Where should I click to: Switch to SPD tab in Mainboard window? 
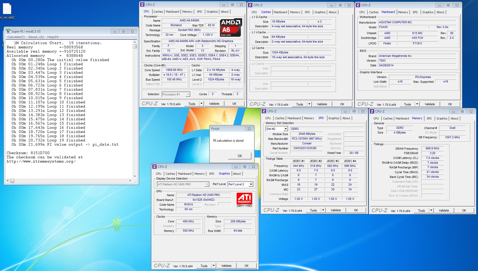[415, 12]
